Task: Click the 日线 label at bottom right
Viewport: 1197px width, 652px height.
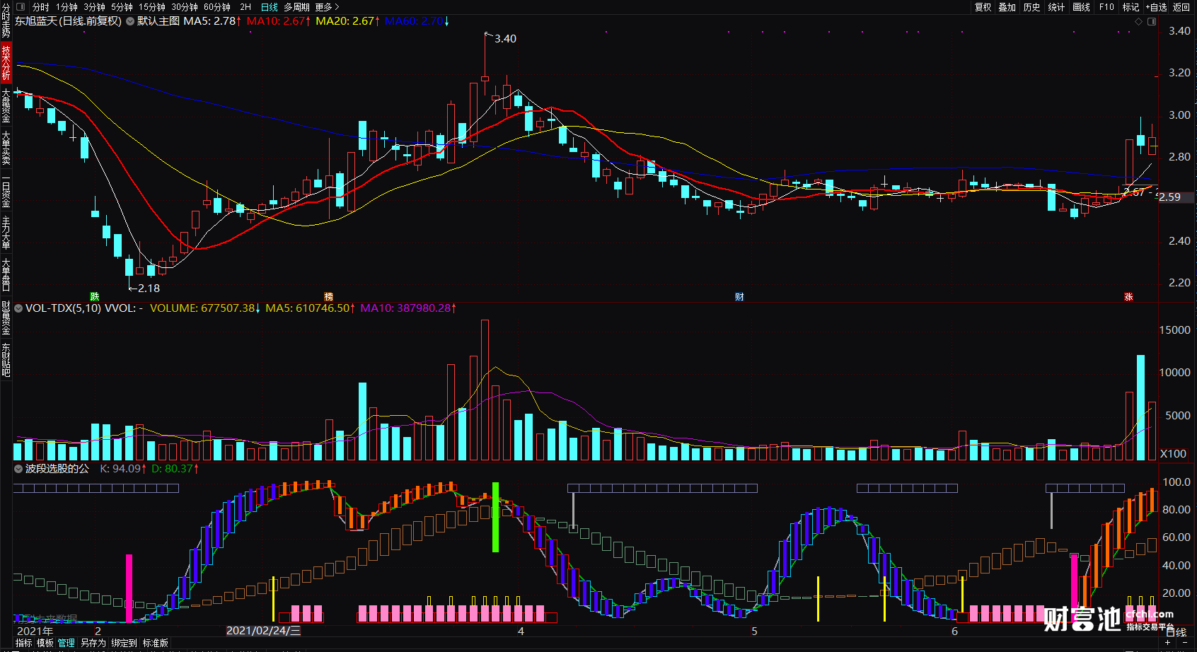Action: (1176, 633)
